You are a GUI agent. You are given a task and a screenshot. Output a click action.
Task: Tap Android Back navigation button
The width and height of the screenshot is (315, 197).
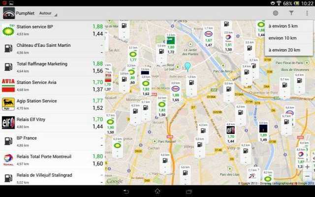[x=126, y=192]
